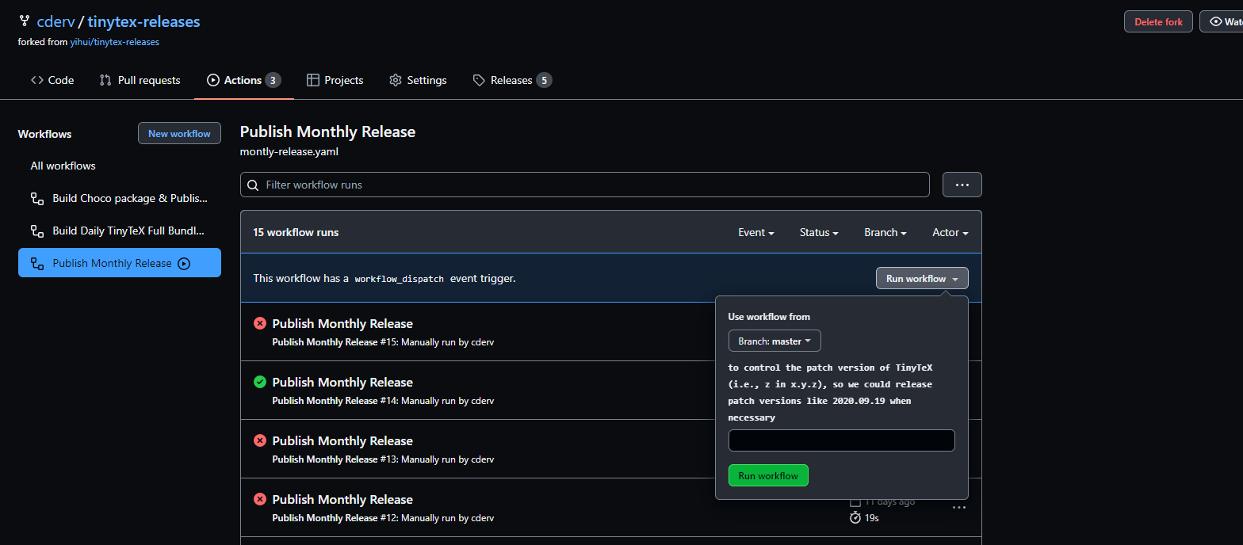Click the failed status icon for run #12

pyautogui.click(x=260, y=499)
